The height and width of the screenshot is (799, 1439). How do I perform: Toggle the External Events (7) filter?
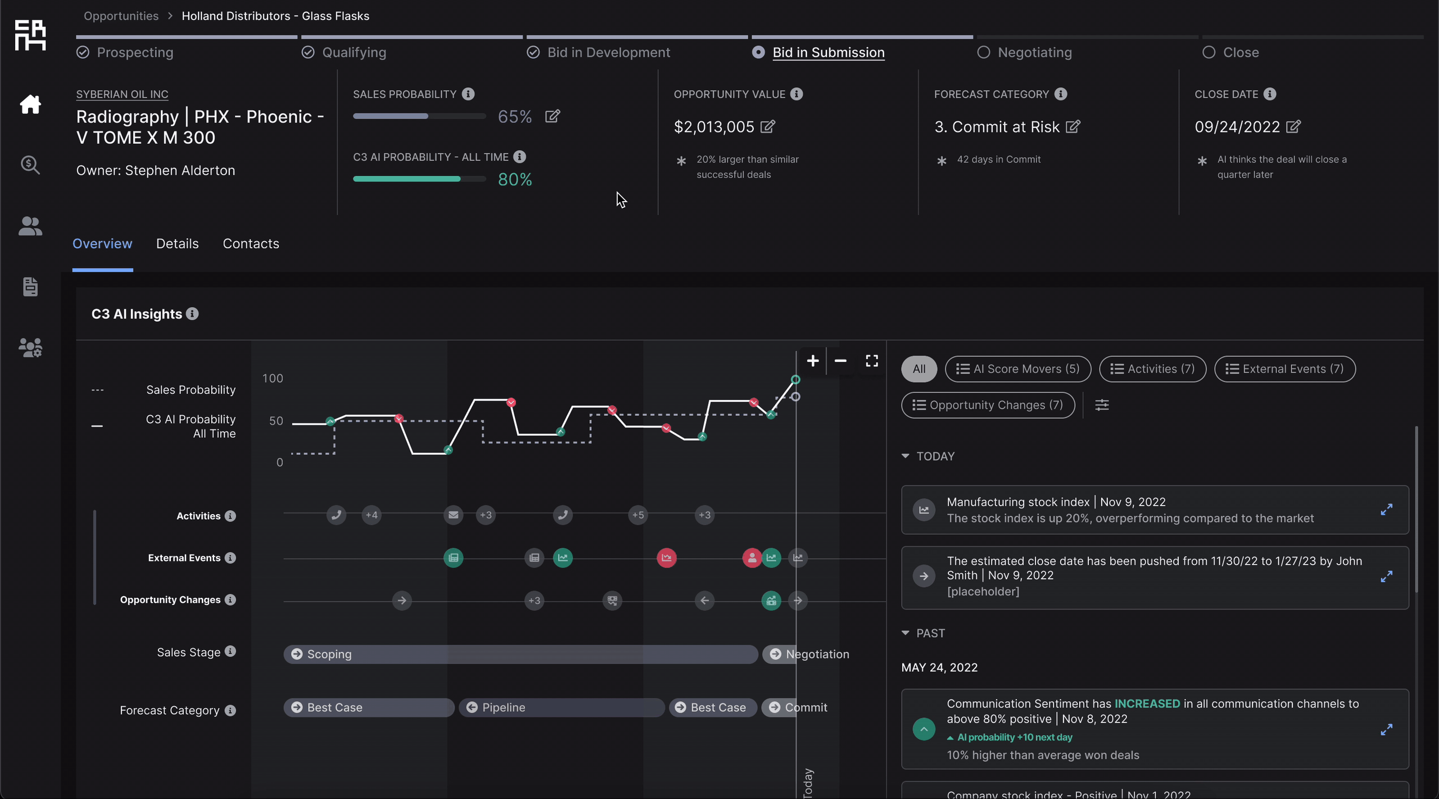pyautogui.click(x=1285, y=369)
